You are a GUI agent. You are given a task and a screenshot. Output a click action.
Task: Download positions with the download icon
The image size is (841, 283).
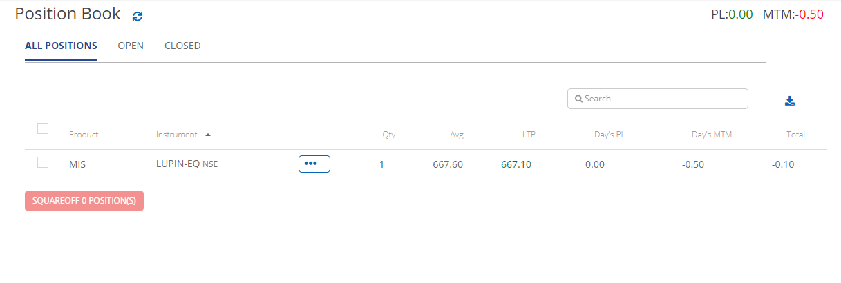790,101
